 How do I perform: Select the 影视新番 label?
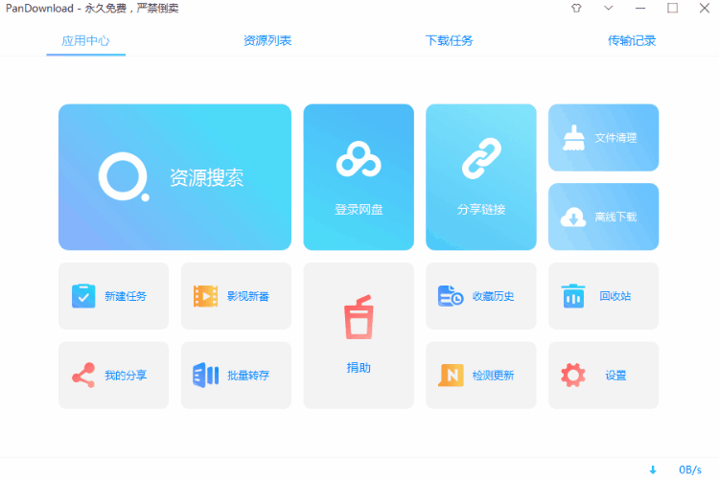tap(248, 296)
